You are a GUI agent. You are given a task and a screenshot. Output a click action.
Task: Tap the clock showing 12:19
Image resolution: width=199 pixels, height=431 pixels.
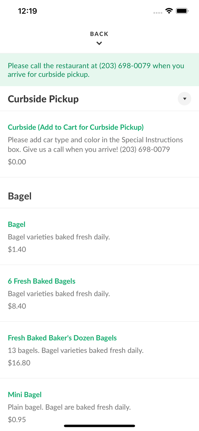(28, 11)
